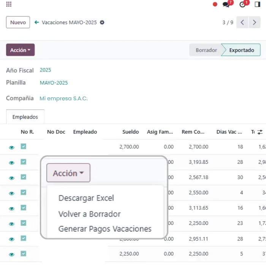Switch to the Empleados tab
Screen dimensions: 266x266
click(x=25, y=117)
